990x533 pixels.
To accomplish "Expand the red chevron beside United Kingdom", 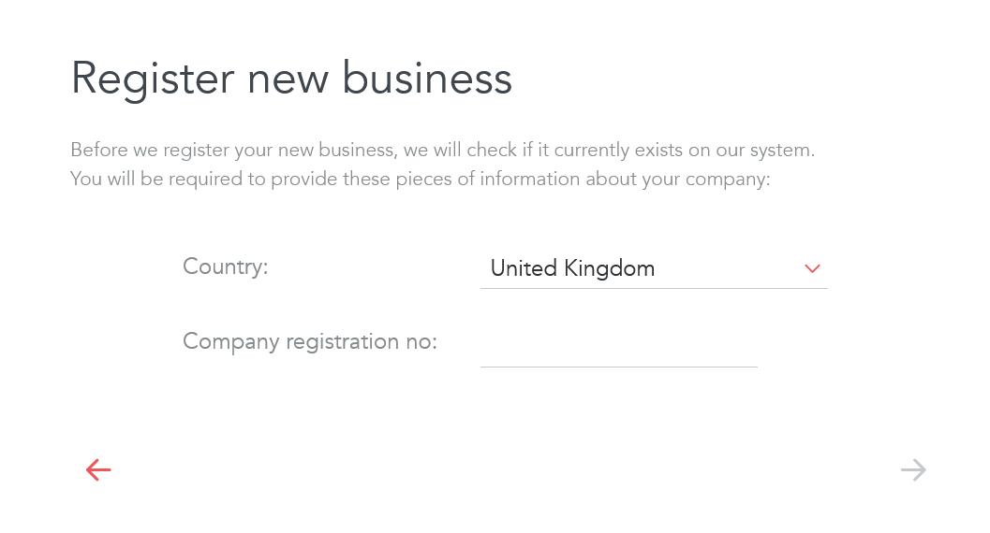I will pyautogui.click(x=812, y=269).
